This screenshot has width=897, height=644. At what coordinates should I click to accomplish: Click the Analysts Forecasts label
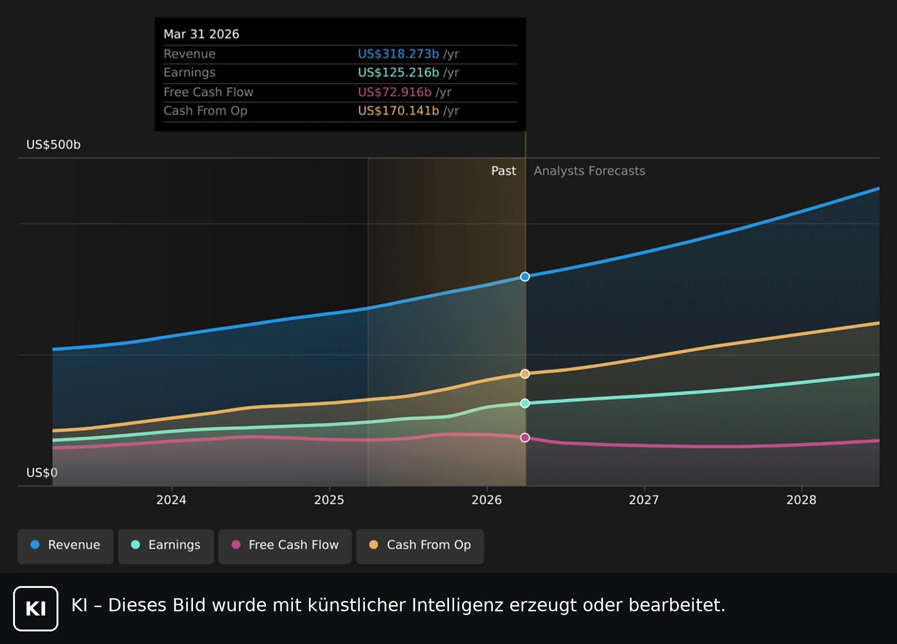pyautogui.click(x=590, y=171)
